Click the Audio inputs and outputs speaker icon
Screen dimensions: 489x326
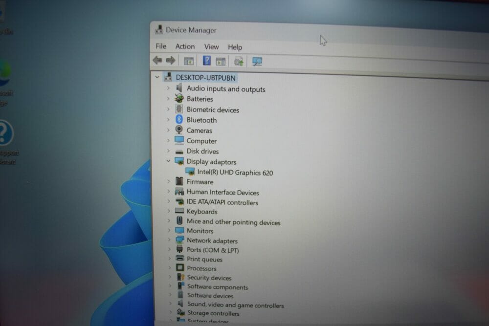pos(179,87)
